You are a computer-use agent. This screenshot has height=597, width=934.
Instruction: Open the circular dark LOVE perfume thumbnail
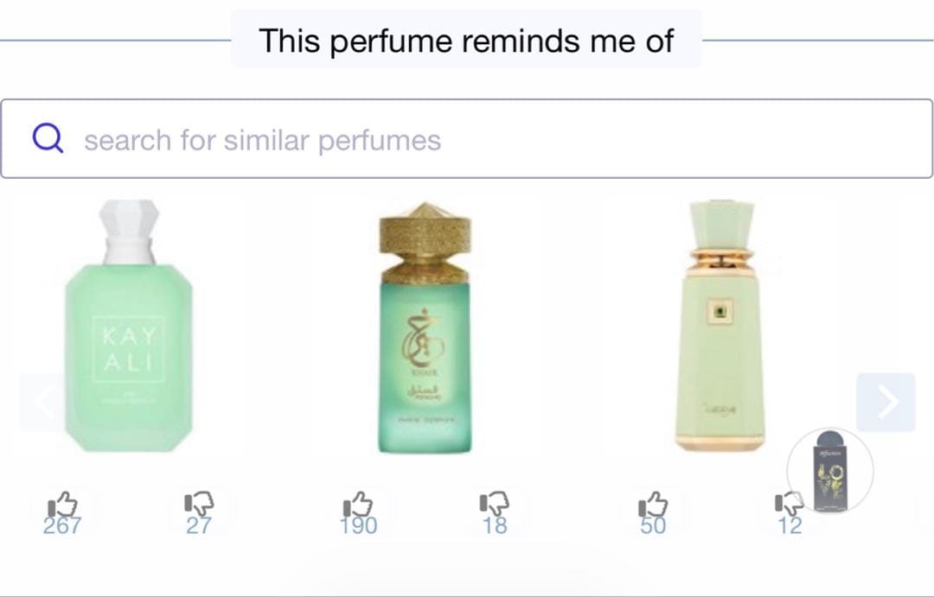(x=829, y=471)
